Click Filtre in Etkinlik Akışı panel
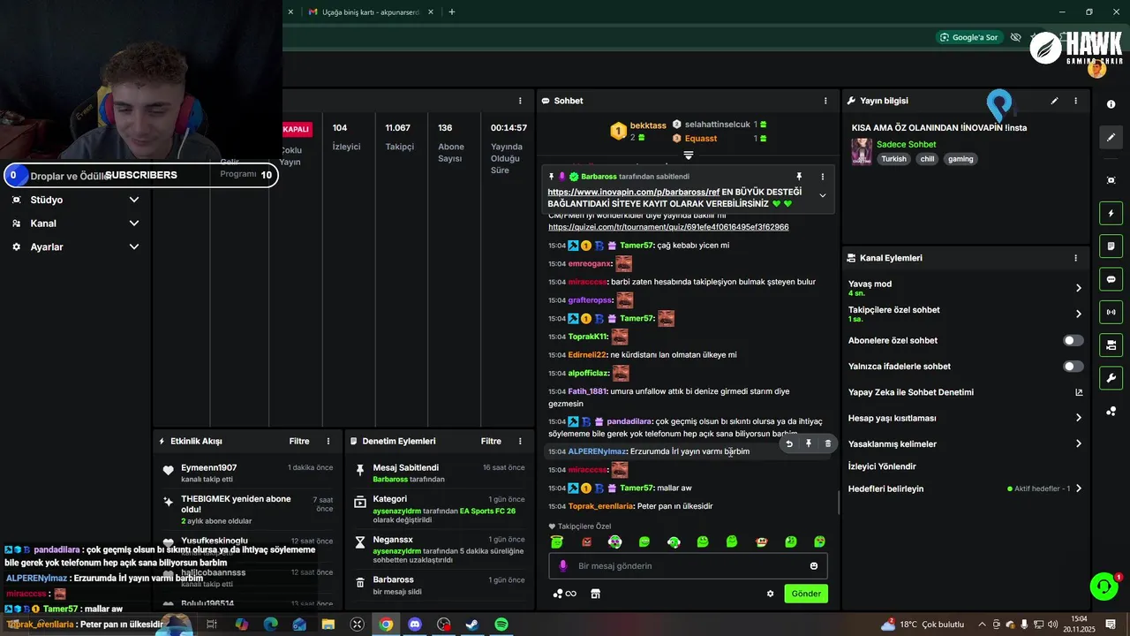This screenshot has height=636, width=1130. pyautogui.click(x=299, y=441)
